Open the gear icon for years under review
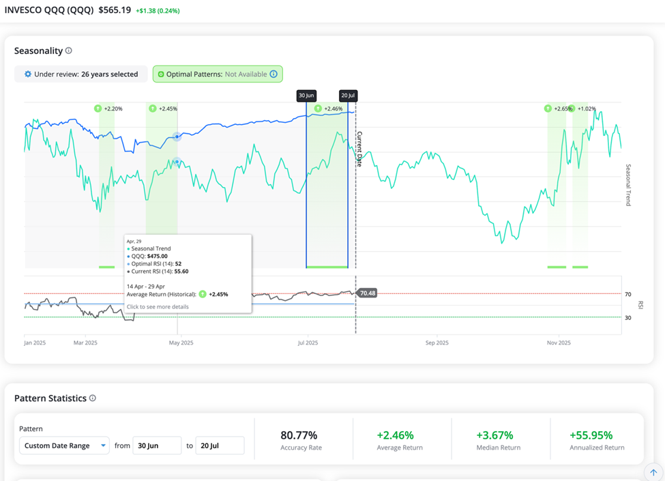This screenshot has height=481, width=665. [x=28, y=74]
